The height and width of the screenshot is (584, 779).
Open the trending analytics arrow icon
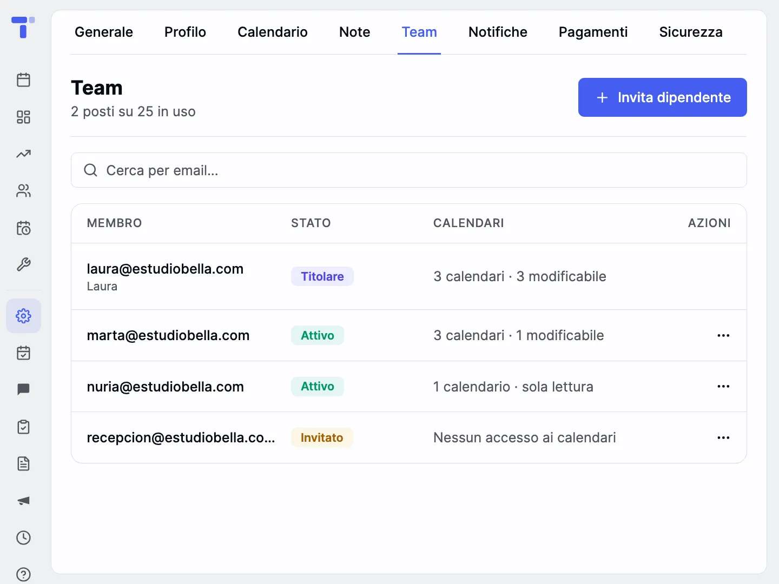(23, 154)
